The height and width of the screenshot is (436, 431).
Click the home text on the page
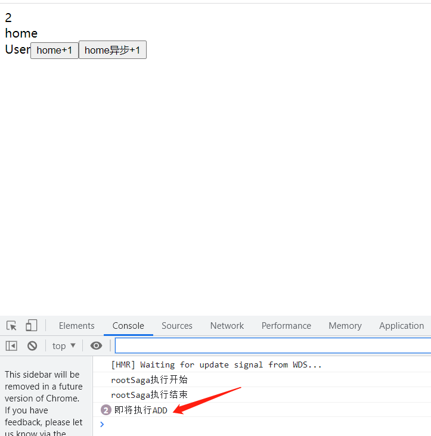(x=21, y=33)
